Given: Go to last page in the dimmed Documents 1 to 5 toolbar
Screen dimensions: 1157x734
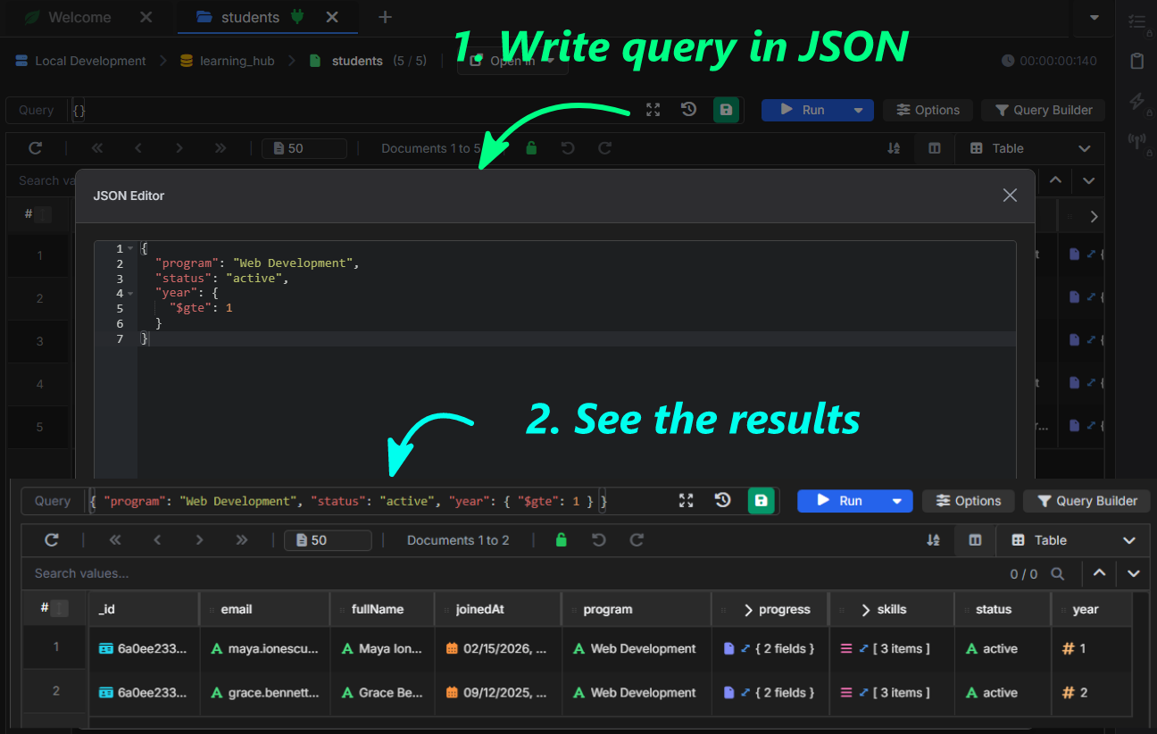Looking at the screenshot, I should tap(221, 148).
